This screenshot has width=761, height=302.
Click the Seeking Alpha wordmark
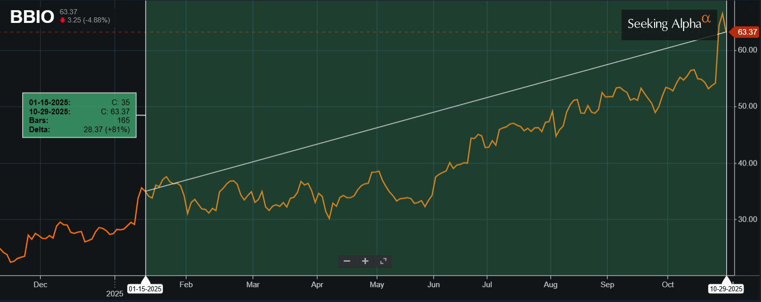coord(665,23)
